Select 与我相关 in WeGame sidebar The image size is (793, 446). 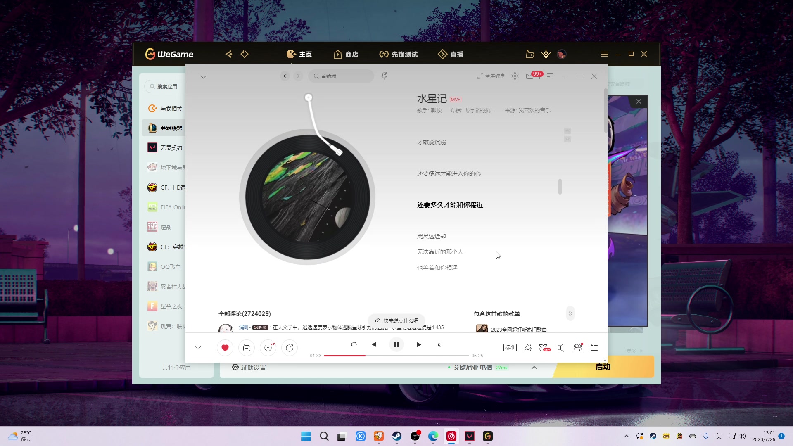click(x=165, y=108)
